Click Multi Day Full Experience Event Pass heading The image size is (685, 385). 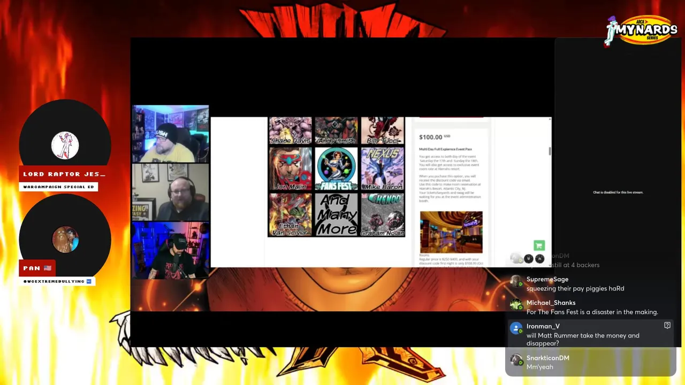tap(445, 149)
